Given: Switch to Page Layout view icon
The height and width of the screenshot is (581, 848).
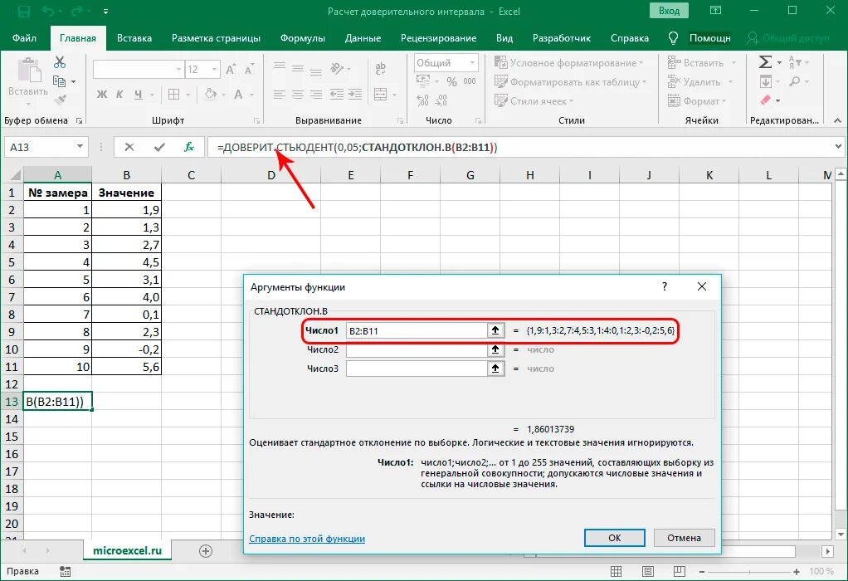Looking at the screenshot, I should pos(647,571).
